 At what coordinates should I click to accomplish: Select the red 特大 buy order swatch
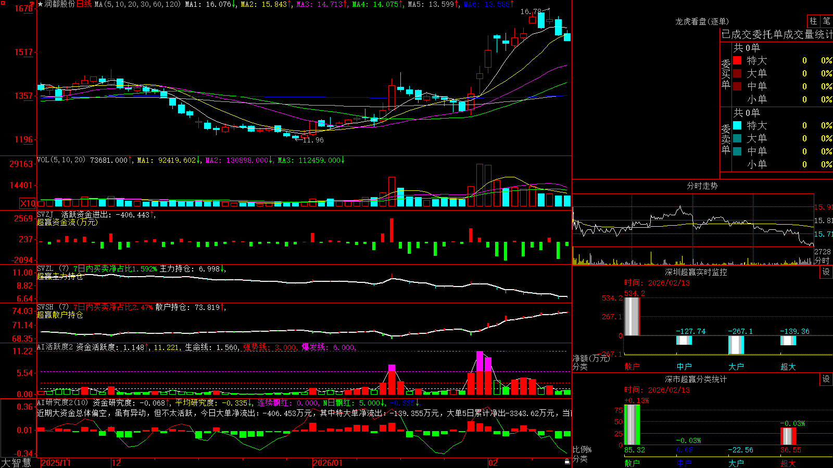(x=737, y=60)
